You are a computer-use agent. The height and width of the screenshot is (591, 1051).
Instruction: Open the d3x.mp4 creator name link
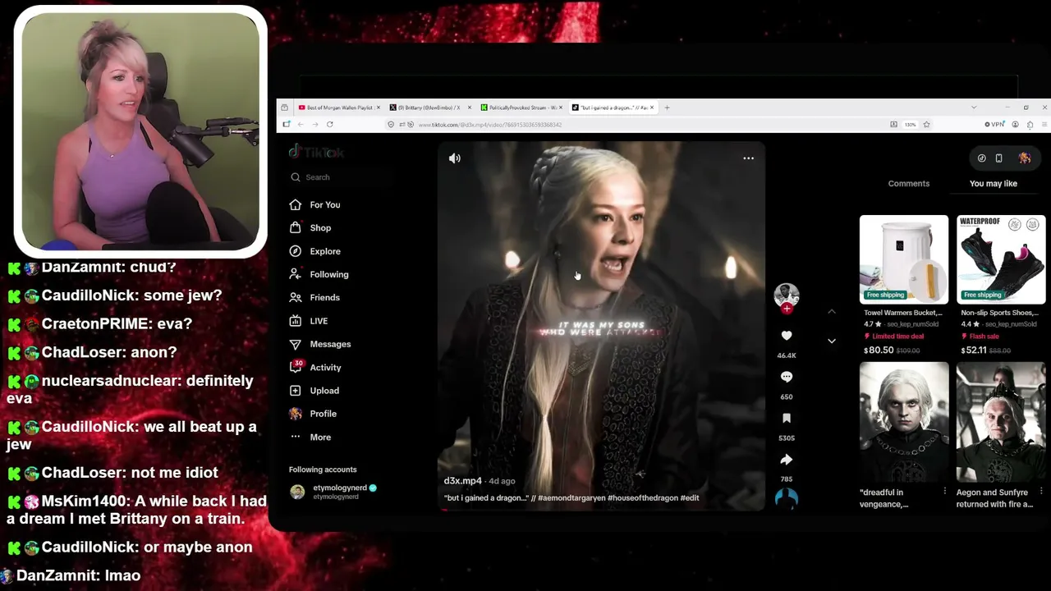pos(462,481)
